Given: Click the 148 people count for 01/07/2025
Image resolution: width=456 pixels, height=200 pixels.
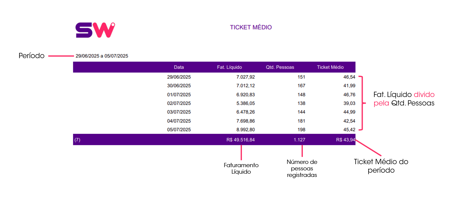Looking at the screenshot, I should [x=301, y=95].
